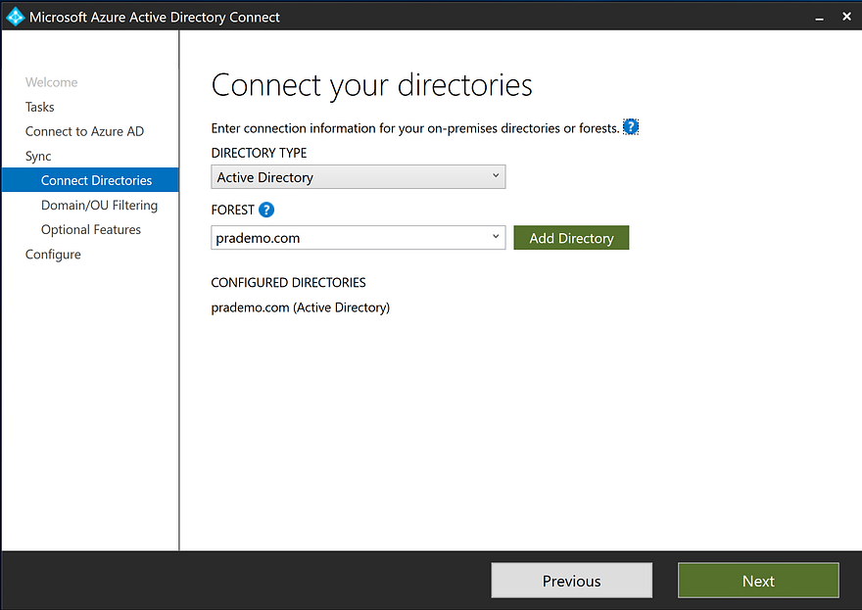This screenshot has width=862, height=610.
Task: Click the Azure AD Connect logo icon
Action: coord(15,17)
